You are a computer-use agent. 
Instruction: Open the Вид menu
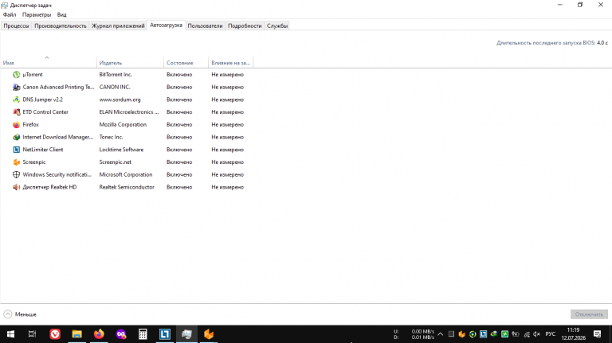point(61,14)
